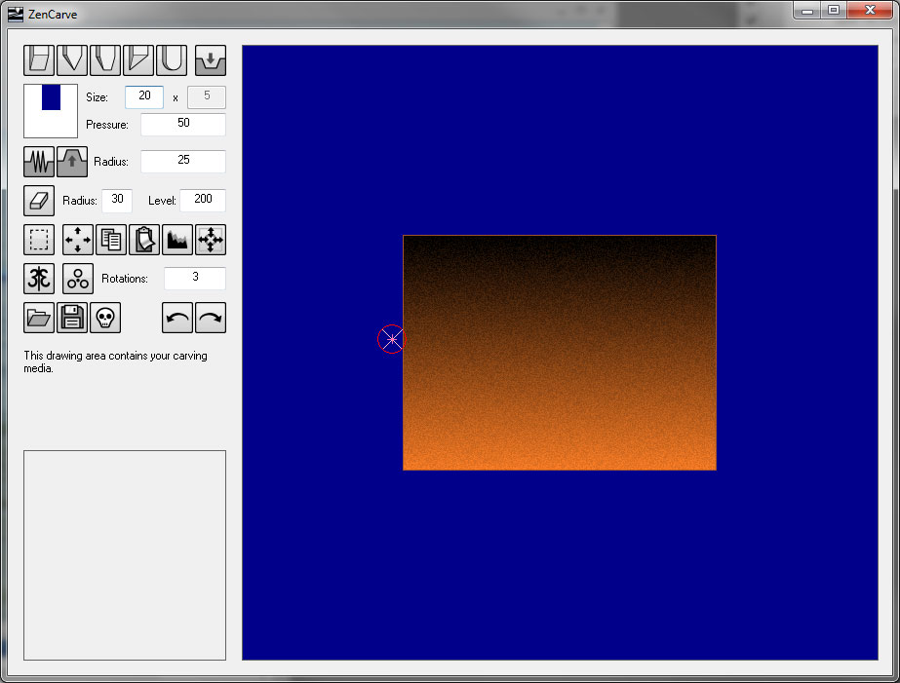Toggle the mirror symmetry mode button
The image size is (900, 683).
[x=39, y=279]
